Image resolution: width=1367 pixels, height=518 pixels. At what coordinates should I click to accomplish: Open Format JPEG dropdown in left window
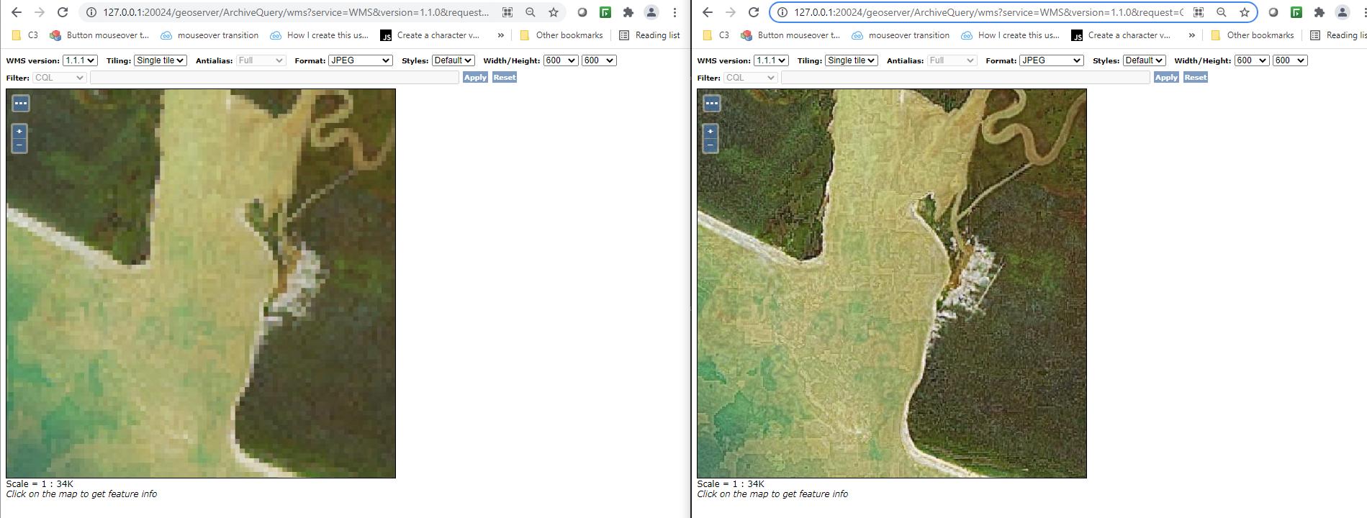coord(360,60)
